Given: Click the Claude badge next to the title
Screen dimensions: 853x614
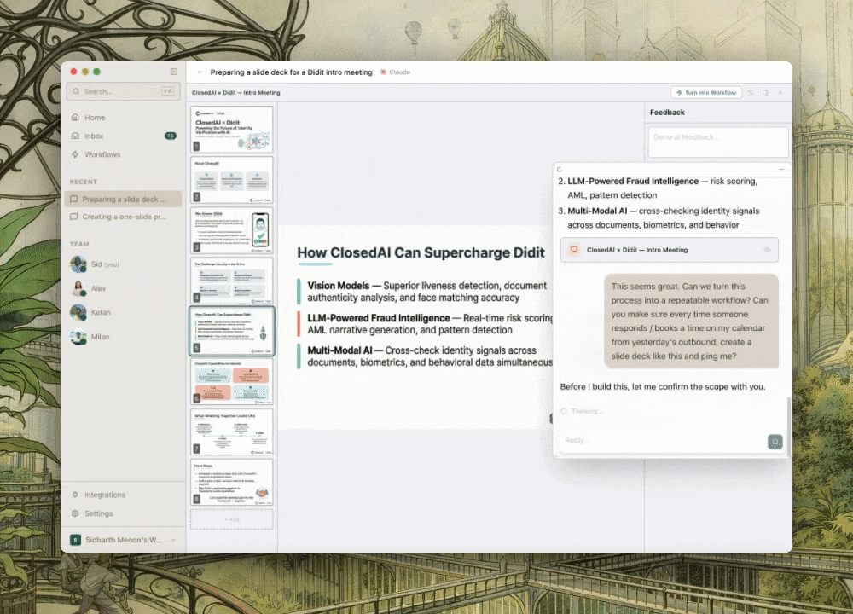Looking at the screenshot, I should [394, 72].
